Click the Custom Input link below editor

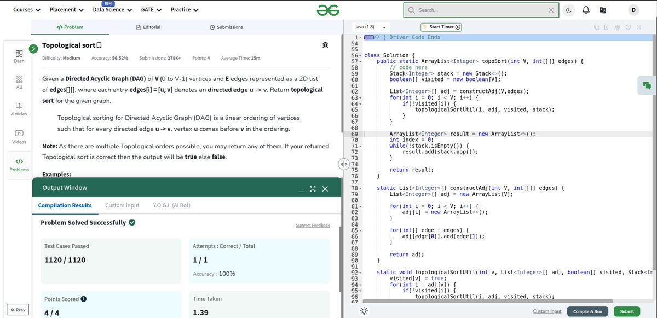tap(547, 311)
